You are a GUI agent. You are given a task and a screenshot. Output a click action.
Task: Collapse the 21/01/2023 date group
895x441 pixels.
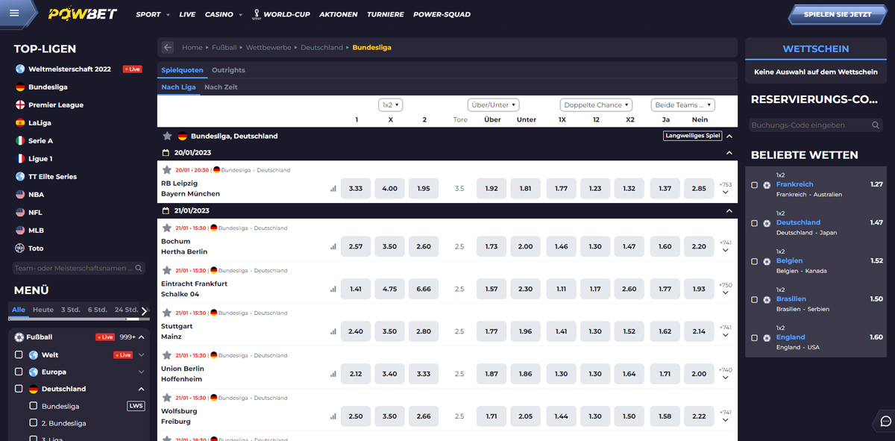pyautogui.click(x=729, y=211)
